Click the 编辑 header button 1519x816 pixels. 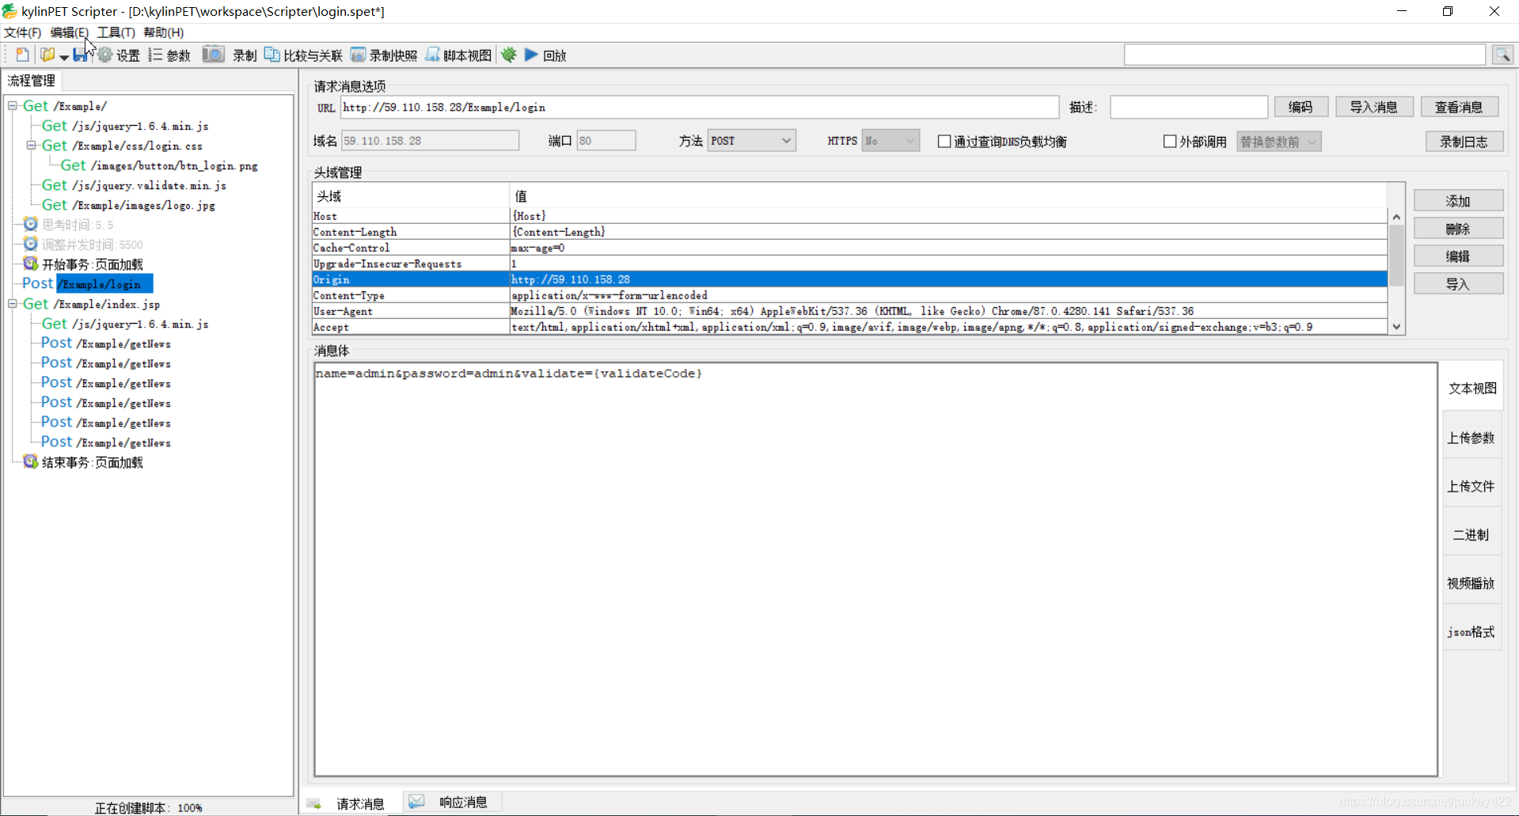(x=1458, y=256)
